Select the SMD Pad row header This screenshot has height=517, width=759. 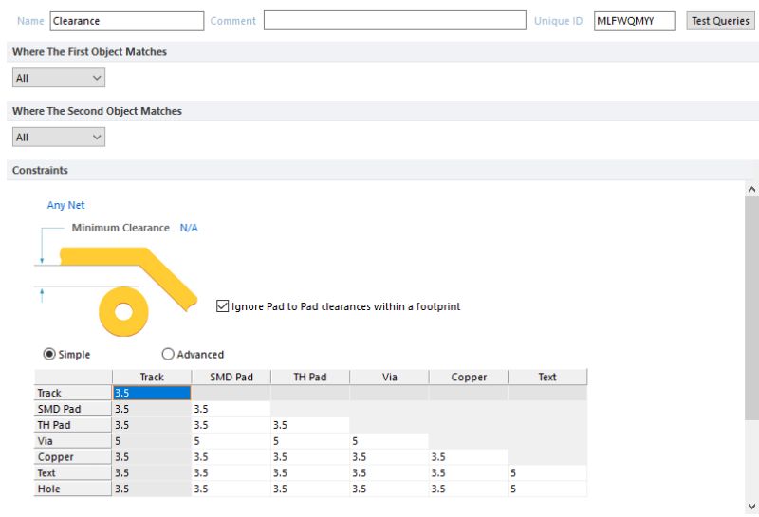point(73,409)
